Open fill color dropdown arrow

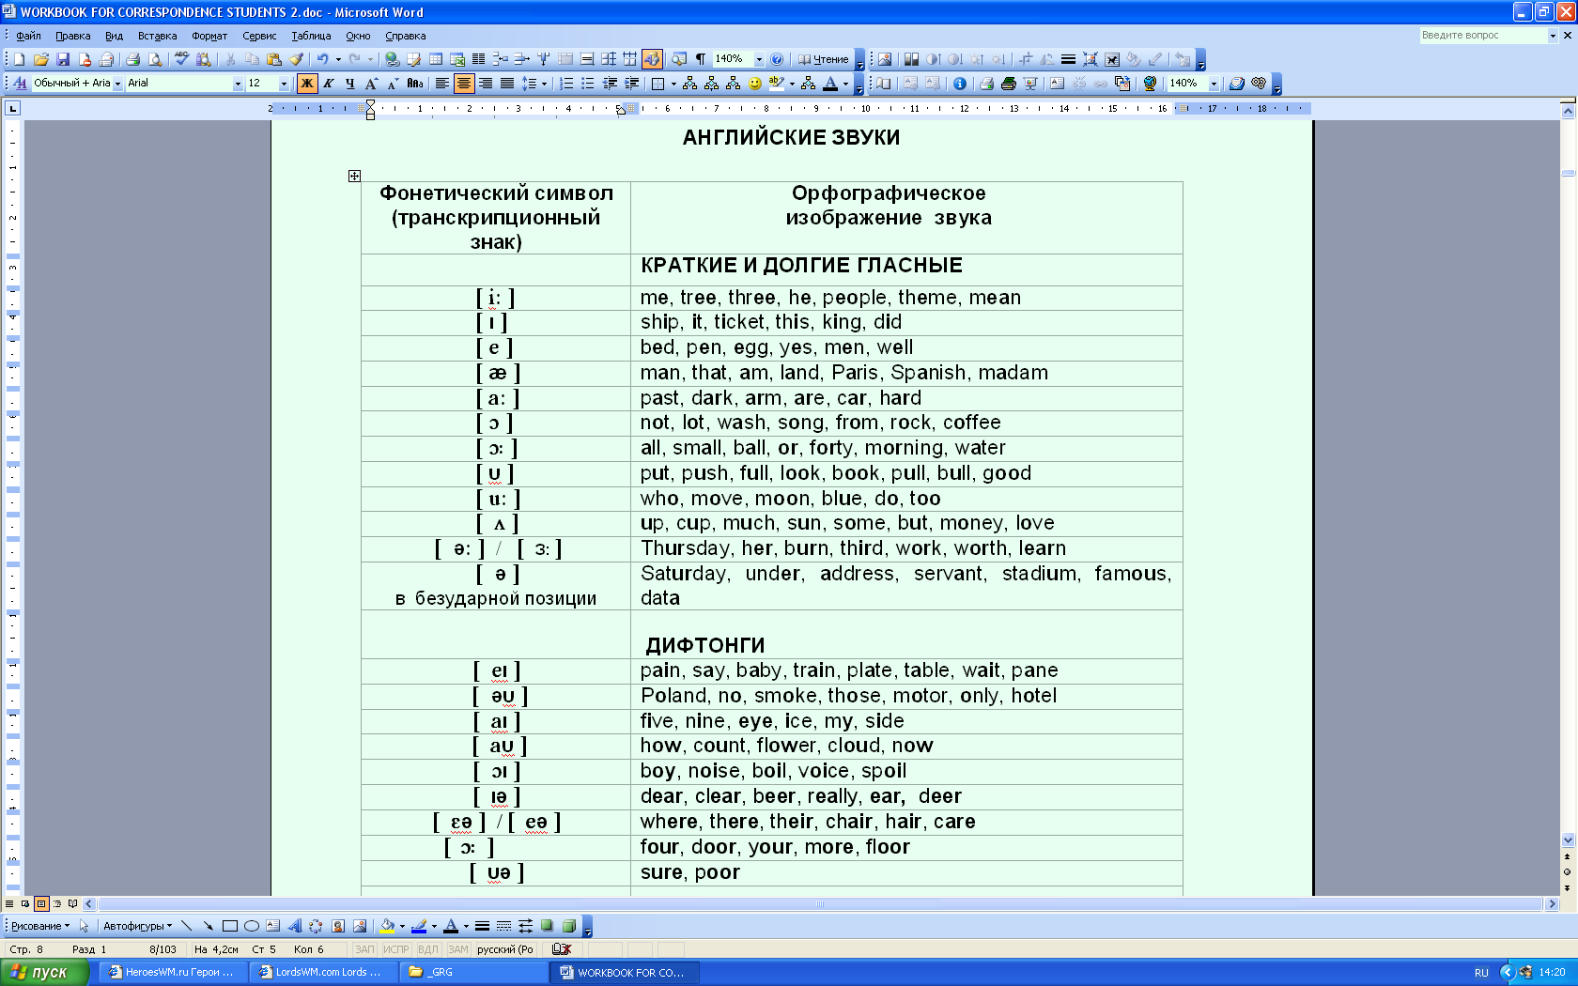coord(402,926)
